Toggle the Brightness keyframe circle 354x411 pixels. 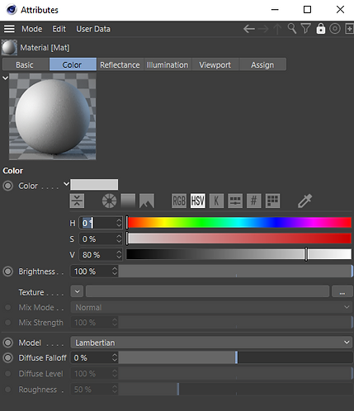[x=7, y=272]
